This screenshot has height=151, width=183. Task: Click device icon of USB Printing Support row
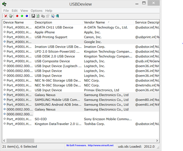(5, 37)
